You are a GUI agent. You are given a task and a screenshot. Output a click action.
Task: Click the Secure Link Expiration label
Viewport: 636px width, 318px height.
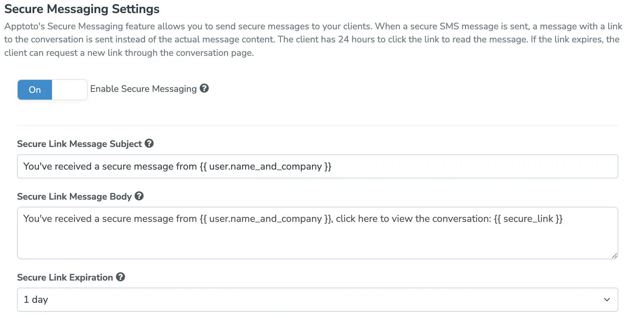(x=66, y=277)
